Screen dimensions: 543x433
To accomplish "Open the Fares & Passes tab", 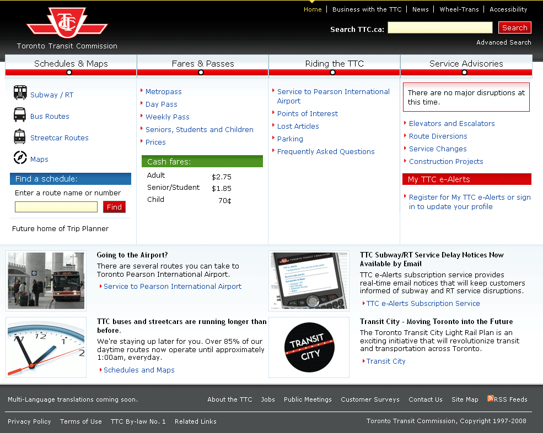I will [x=202, y=65].
